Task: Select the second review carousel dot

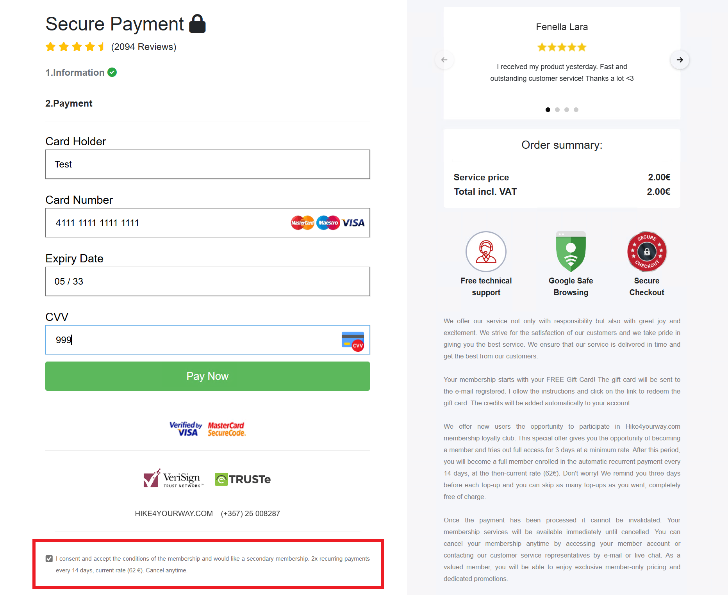Action: (x=557, y=110)
